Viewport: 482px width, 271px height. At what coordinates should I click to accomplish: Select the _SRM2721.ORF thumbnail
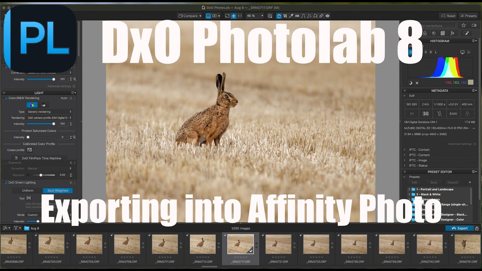pos(278,244)
